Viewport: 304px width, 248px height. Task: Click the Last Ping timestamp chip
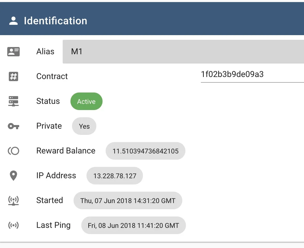(x=133, y=225)
